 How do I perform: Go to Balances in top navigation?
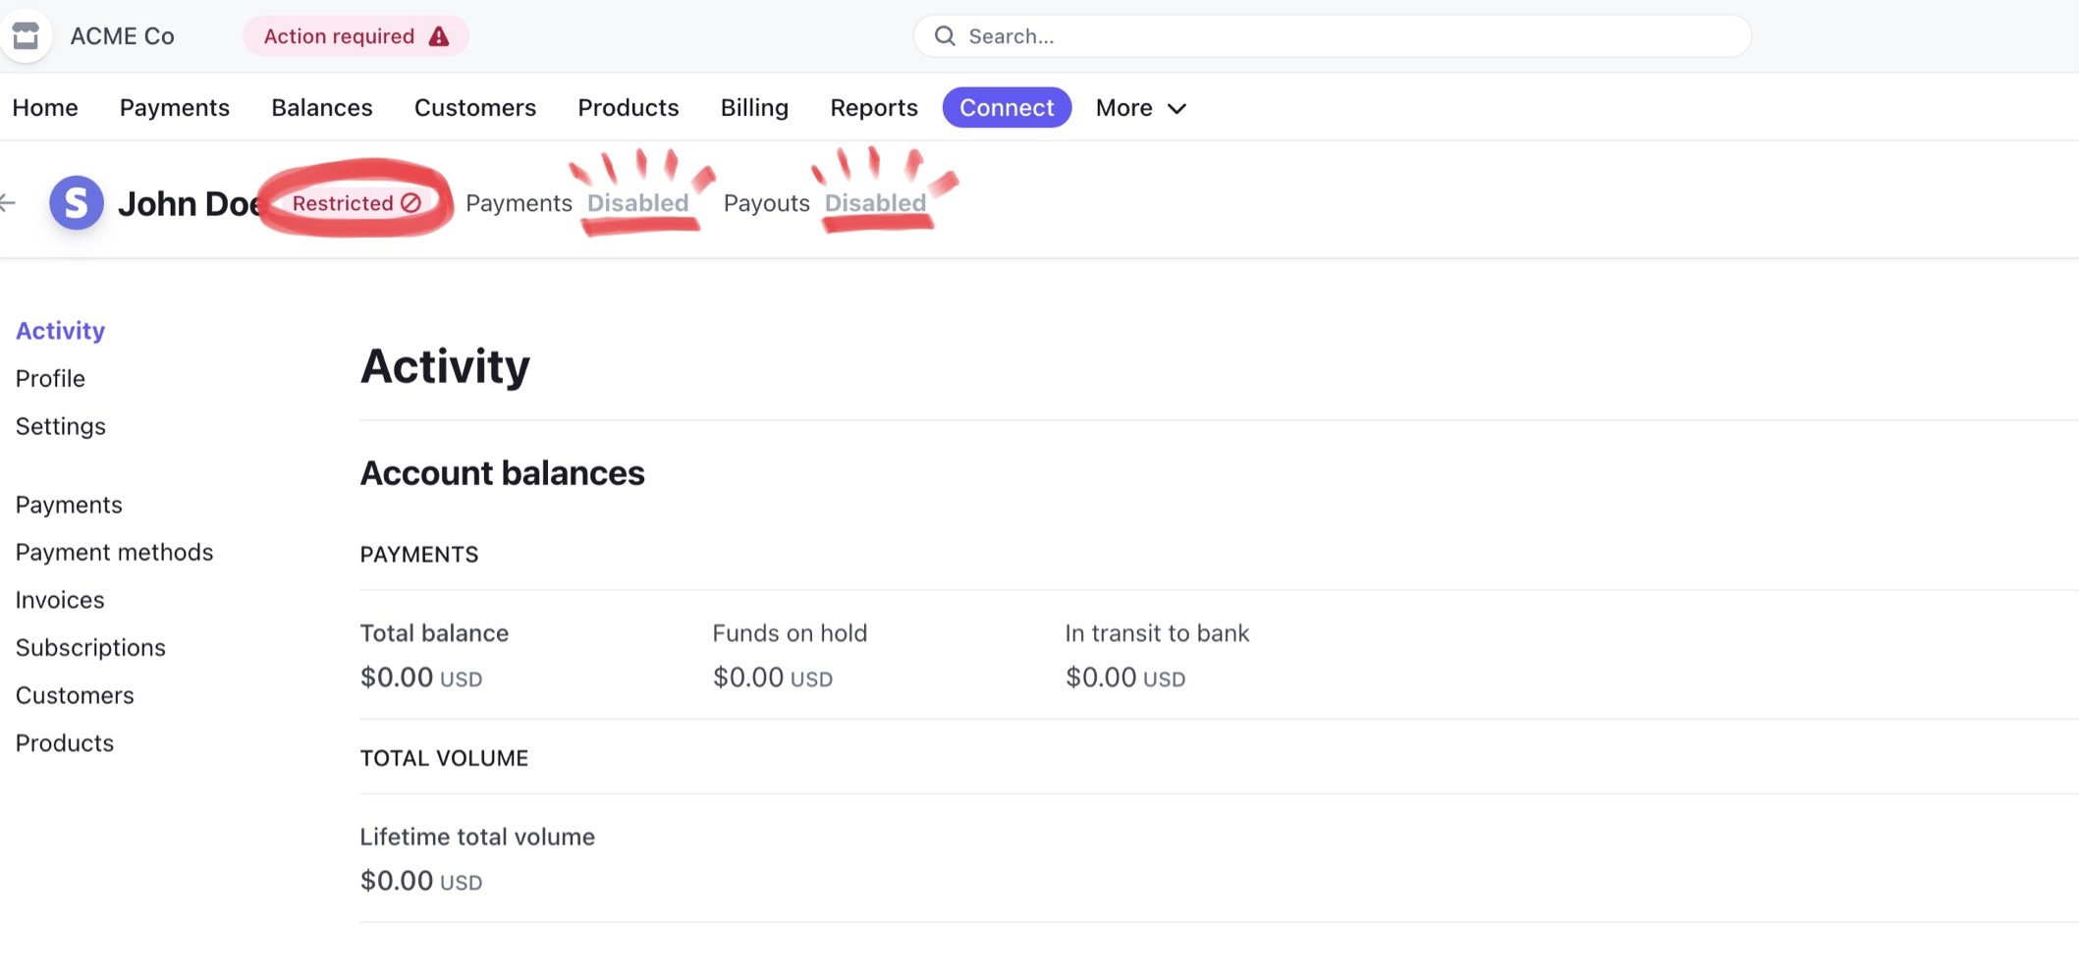pos(322,108)
